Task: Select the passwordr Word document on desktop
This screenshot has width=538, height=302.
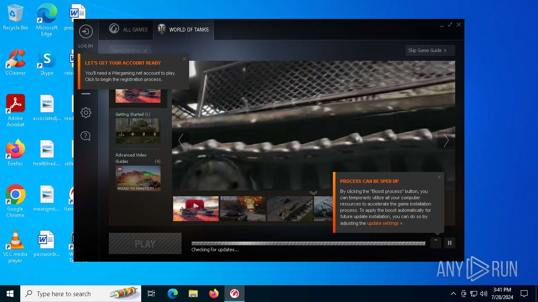Action: tap(47, 244)
